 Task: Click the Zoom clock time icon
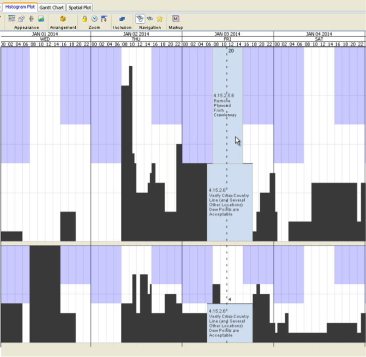point(94,19)
